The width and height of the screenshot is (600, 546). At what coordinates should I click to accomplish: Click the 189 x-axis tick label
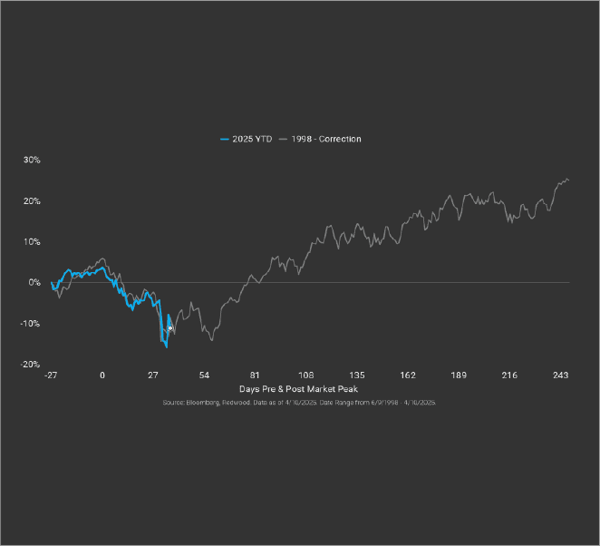459,375
